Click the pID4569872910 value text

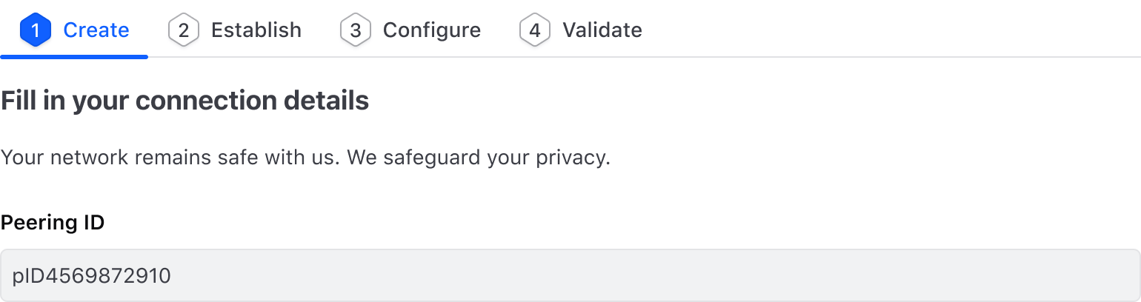tap(92, 276)
